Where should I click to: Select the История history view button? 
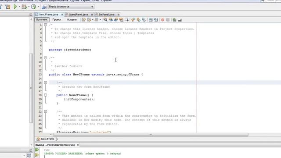72,19
